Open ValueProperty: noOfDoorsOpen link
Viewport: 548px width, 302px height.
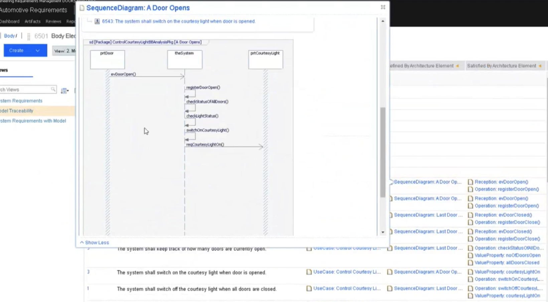(507, 255)
